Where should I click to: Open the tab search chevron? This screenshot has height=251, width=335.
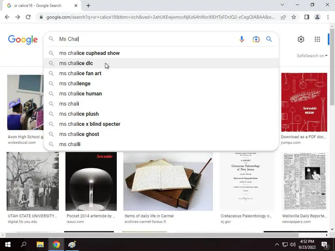tap(282, 5)
